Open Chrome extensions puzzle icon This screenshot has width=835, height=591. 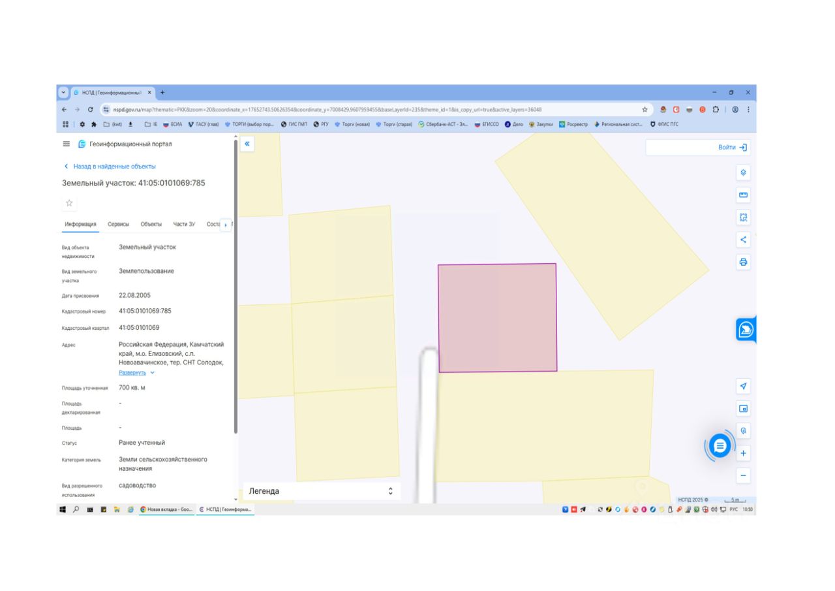[x=715, y=110]
